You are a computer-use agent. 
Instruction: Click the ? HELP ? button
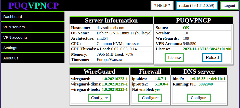point(162,6)
